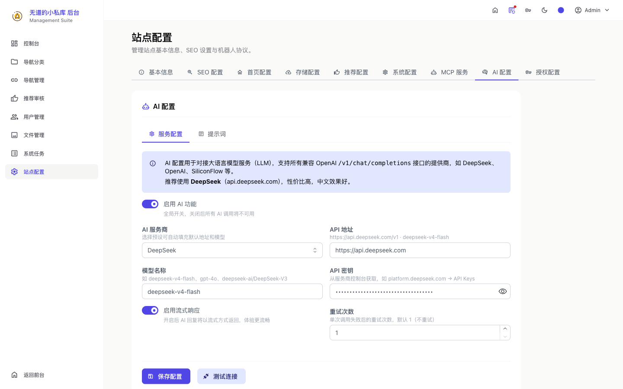Open the Admin user menu
This screenshot has height=389, width=623.
[592, 10]
